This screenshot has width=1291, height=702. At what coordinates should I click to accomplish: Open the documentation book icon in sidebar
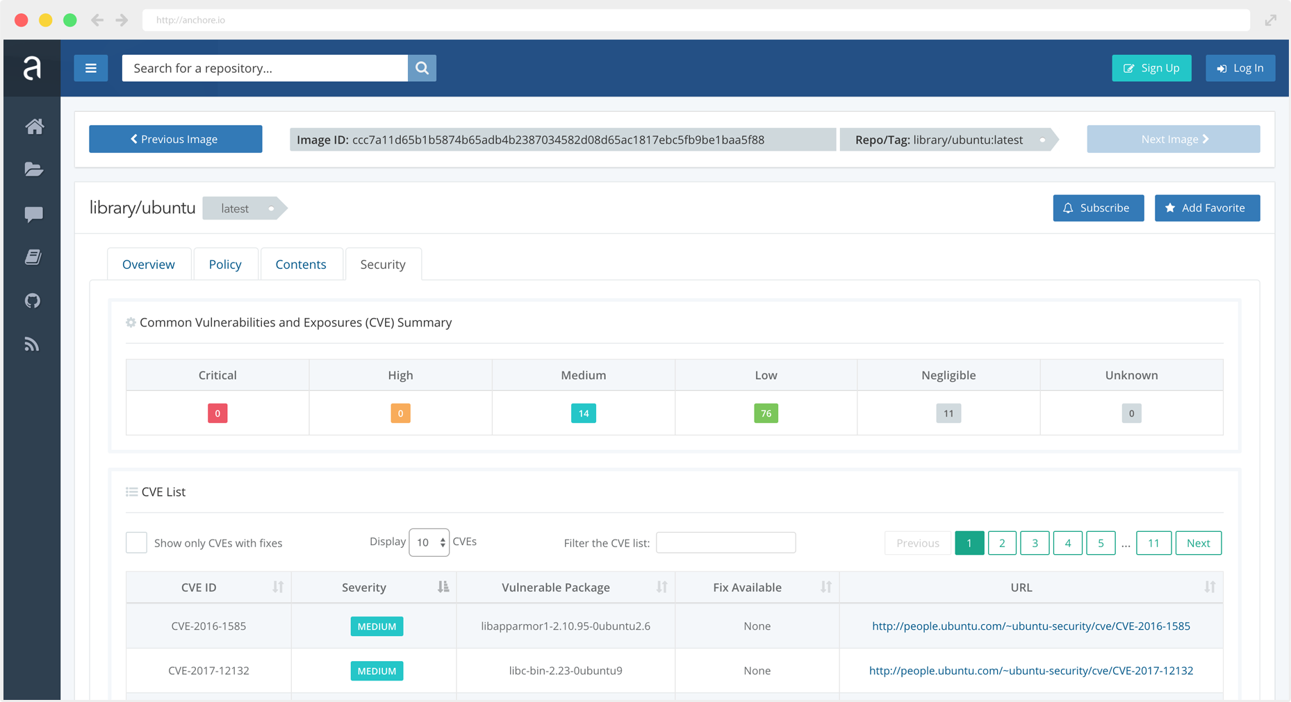click(x=33, y=257)
